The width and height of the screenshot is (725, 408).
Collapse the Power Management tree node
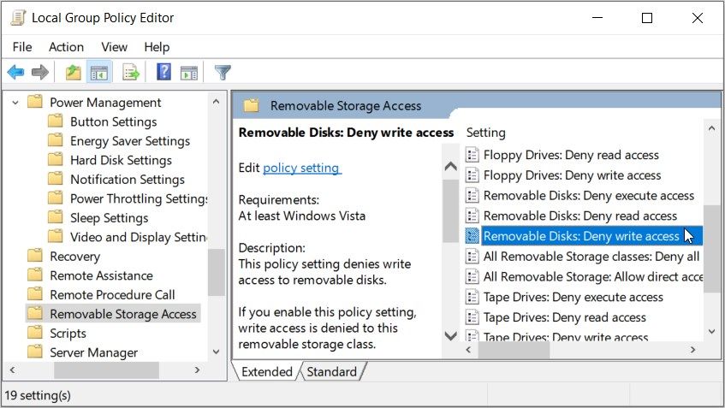pyautogui.click(x=15, y=102)
